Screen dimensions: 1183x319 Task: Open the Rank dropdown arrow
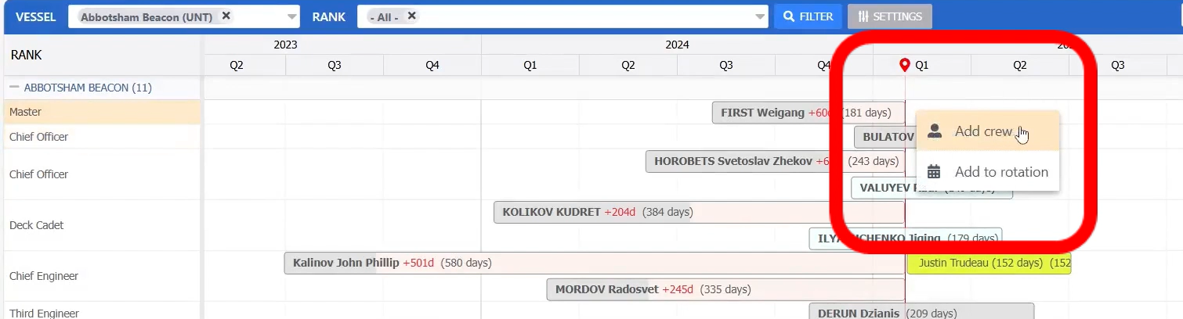[760, 16]
